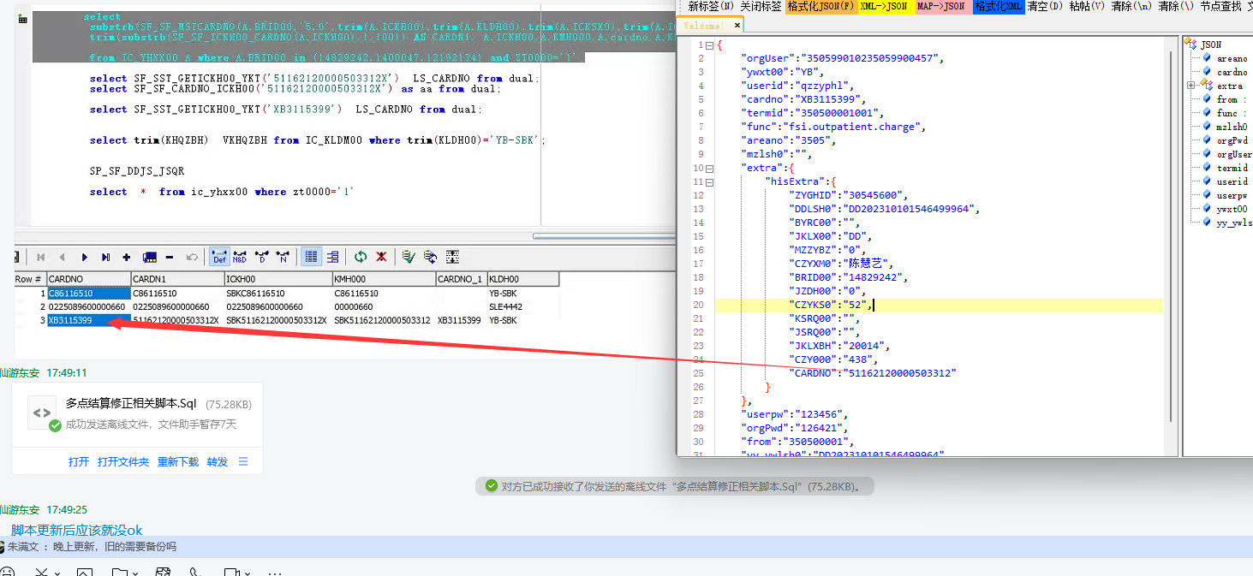Click 打开 link under the Sql file
This screenshot has width=1253, height=576.
(x=79, y=461)
